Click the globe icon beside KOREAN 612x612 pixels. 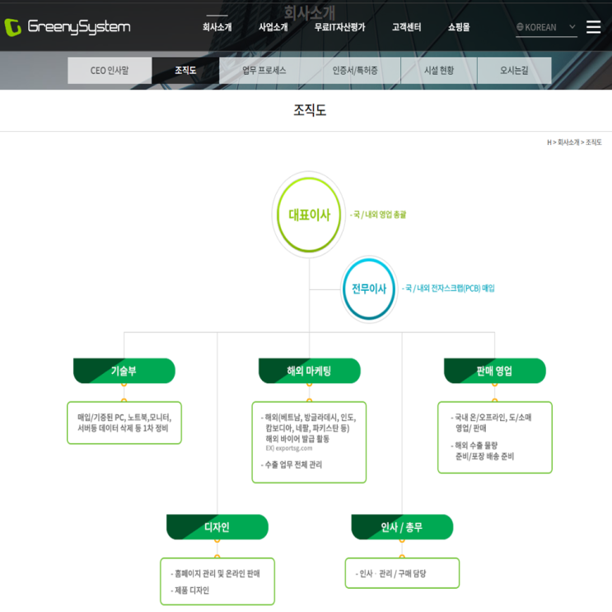tap(520, 27)
